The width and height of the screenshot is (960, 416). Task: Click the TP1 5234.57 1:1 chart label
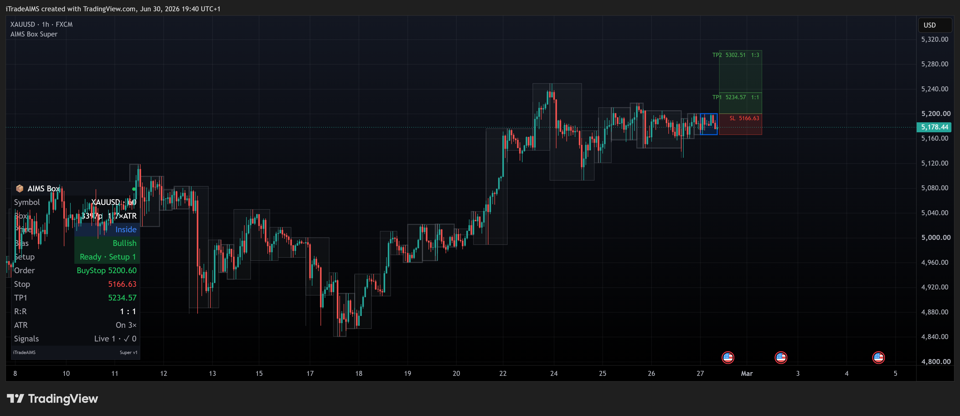tap(736, 97)
